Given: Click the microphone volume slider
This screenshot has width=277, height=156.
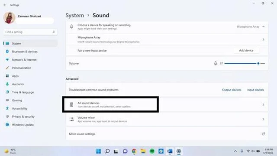Looking at the screenshot, I should tap(245, 63).
